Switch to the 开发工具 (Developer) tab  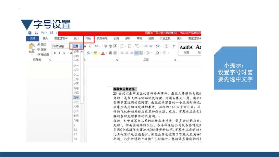(165, 39)
